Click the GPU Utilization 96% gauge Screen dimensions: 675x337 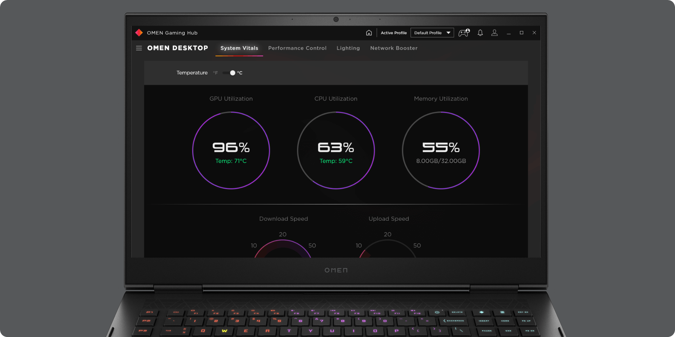pos(231,150)
